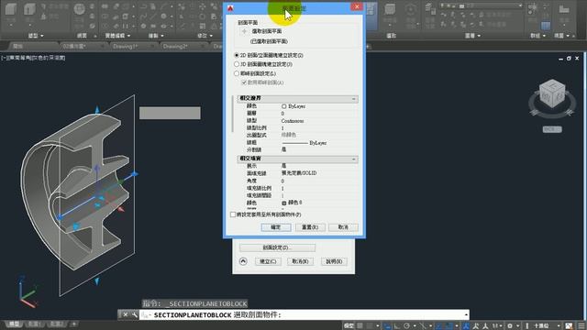Check apply settings to all section objects
The height and width of the screenshot is (330, 587).
(x=233, y=214)
